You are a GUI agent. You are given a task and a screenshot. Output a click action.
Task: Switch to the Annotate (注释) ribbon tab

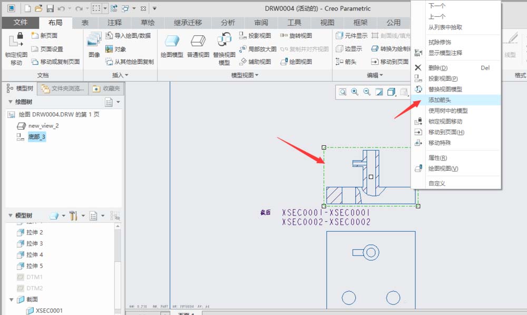point(114,23)
